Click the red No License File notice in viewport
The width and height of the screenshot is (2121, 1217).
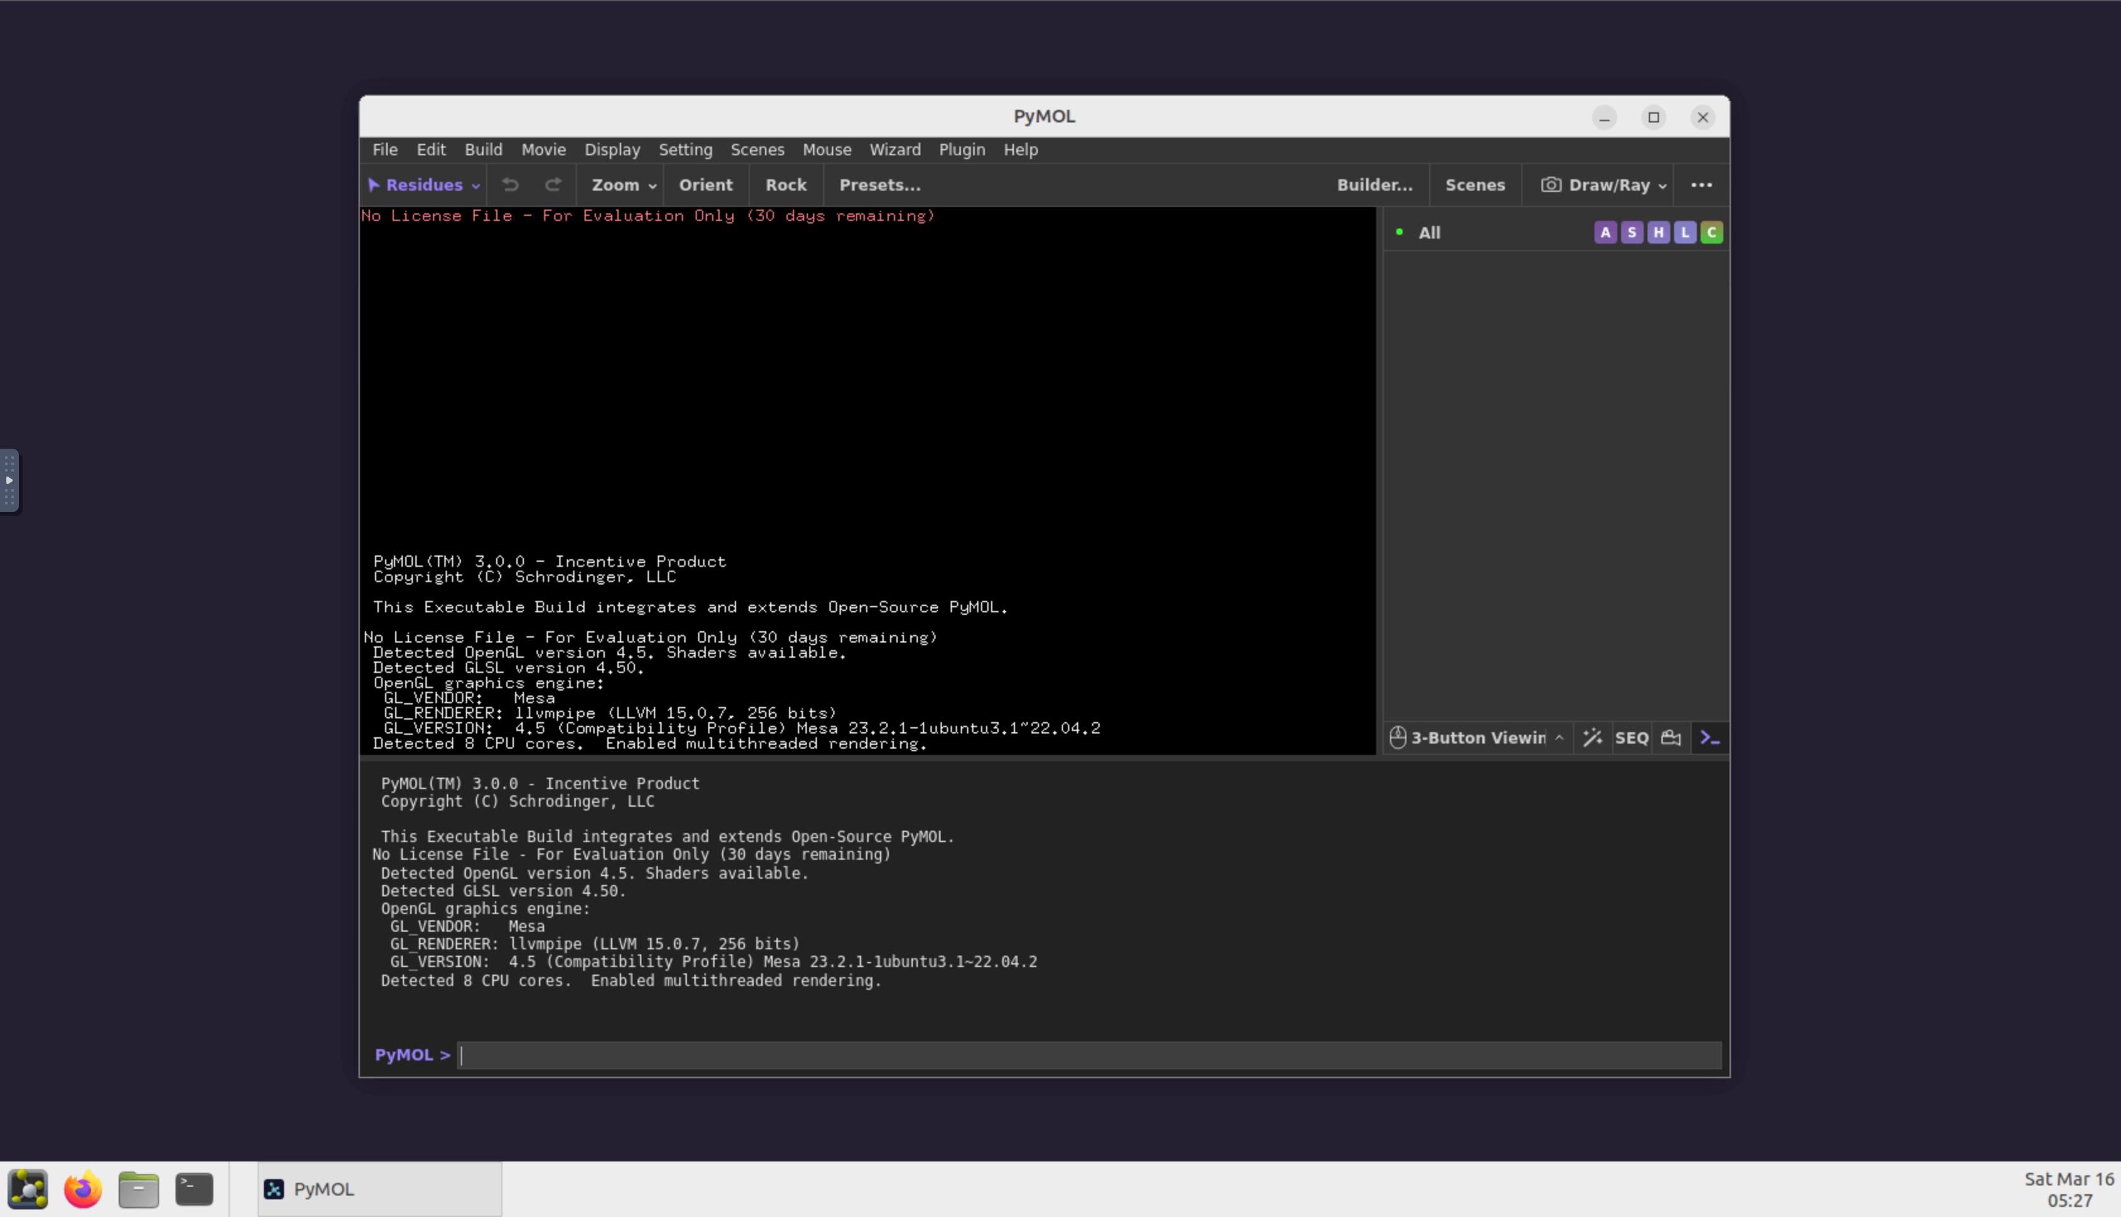(648, 216)
